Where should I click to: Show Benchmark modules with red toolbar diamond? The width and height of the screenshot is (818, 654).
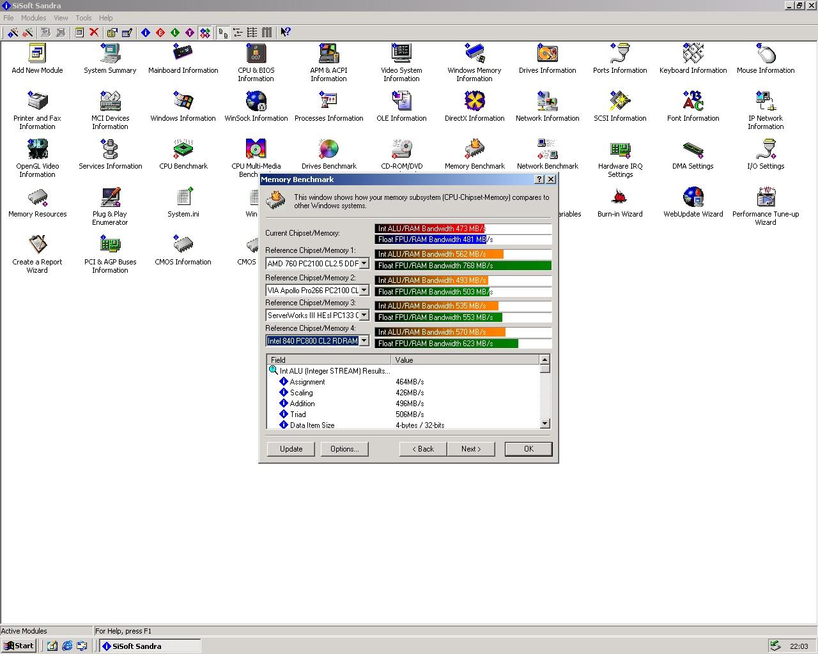click(160, 32)
